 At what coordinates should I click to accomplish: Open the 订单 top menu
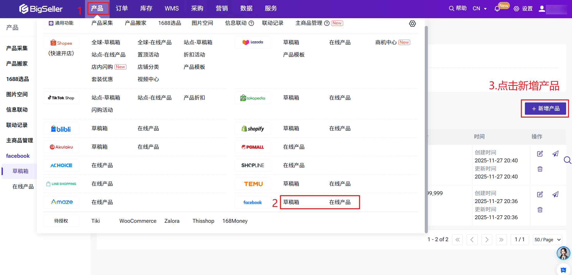pos(122,8)
